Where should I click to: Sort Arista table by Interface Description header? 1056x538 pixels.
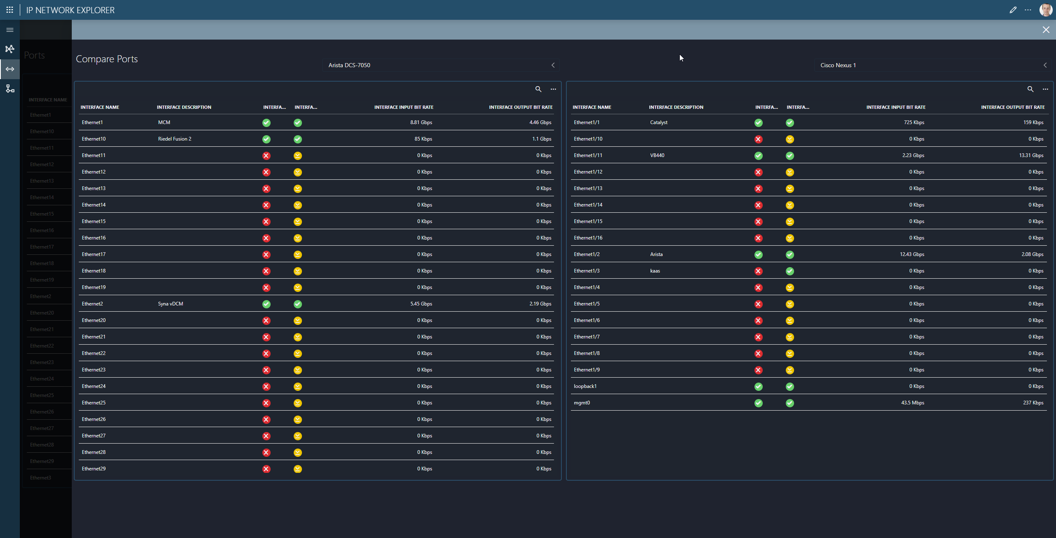click(184, 107)
